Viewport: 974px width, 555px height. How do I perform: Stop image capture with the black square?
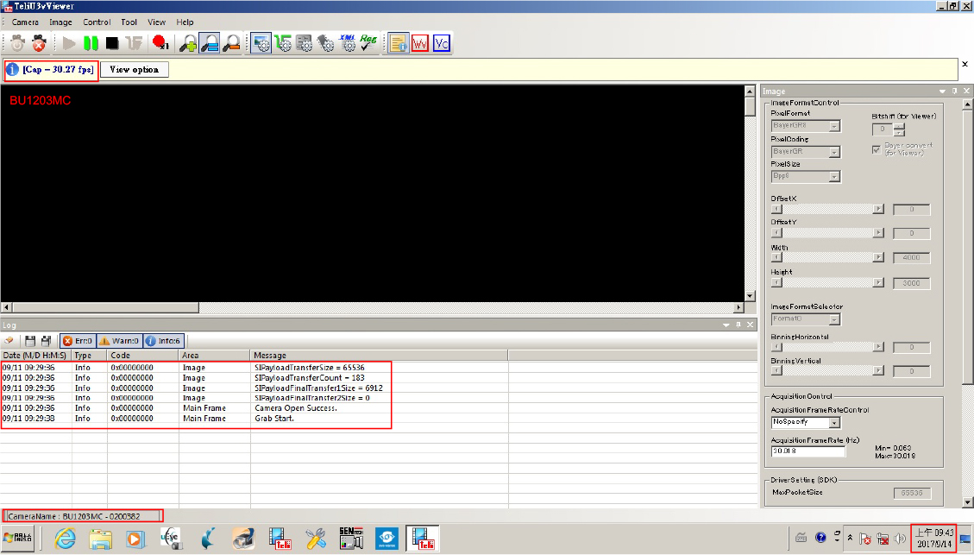click(112, 43)
